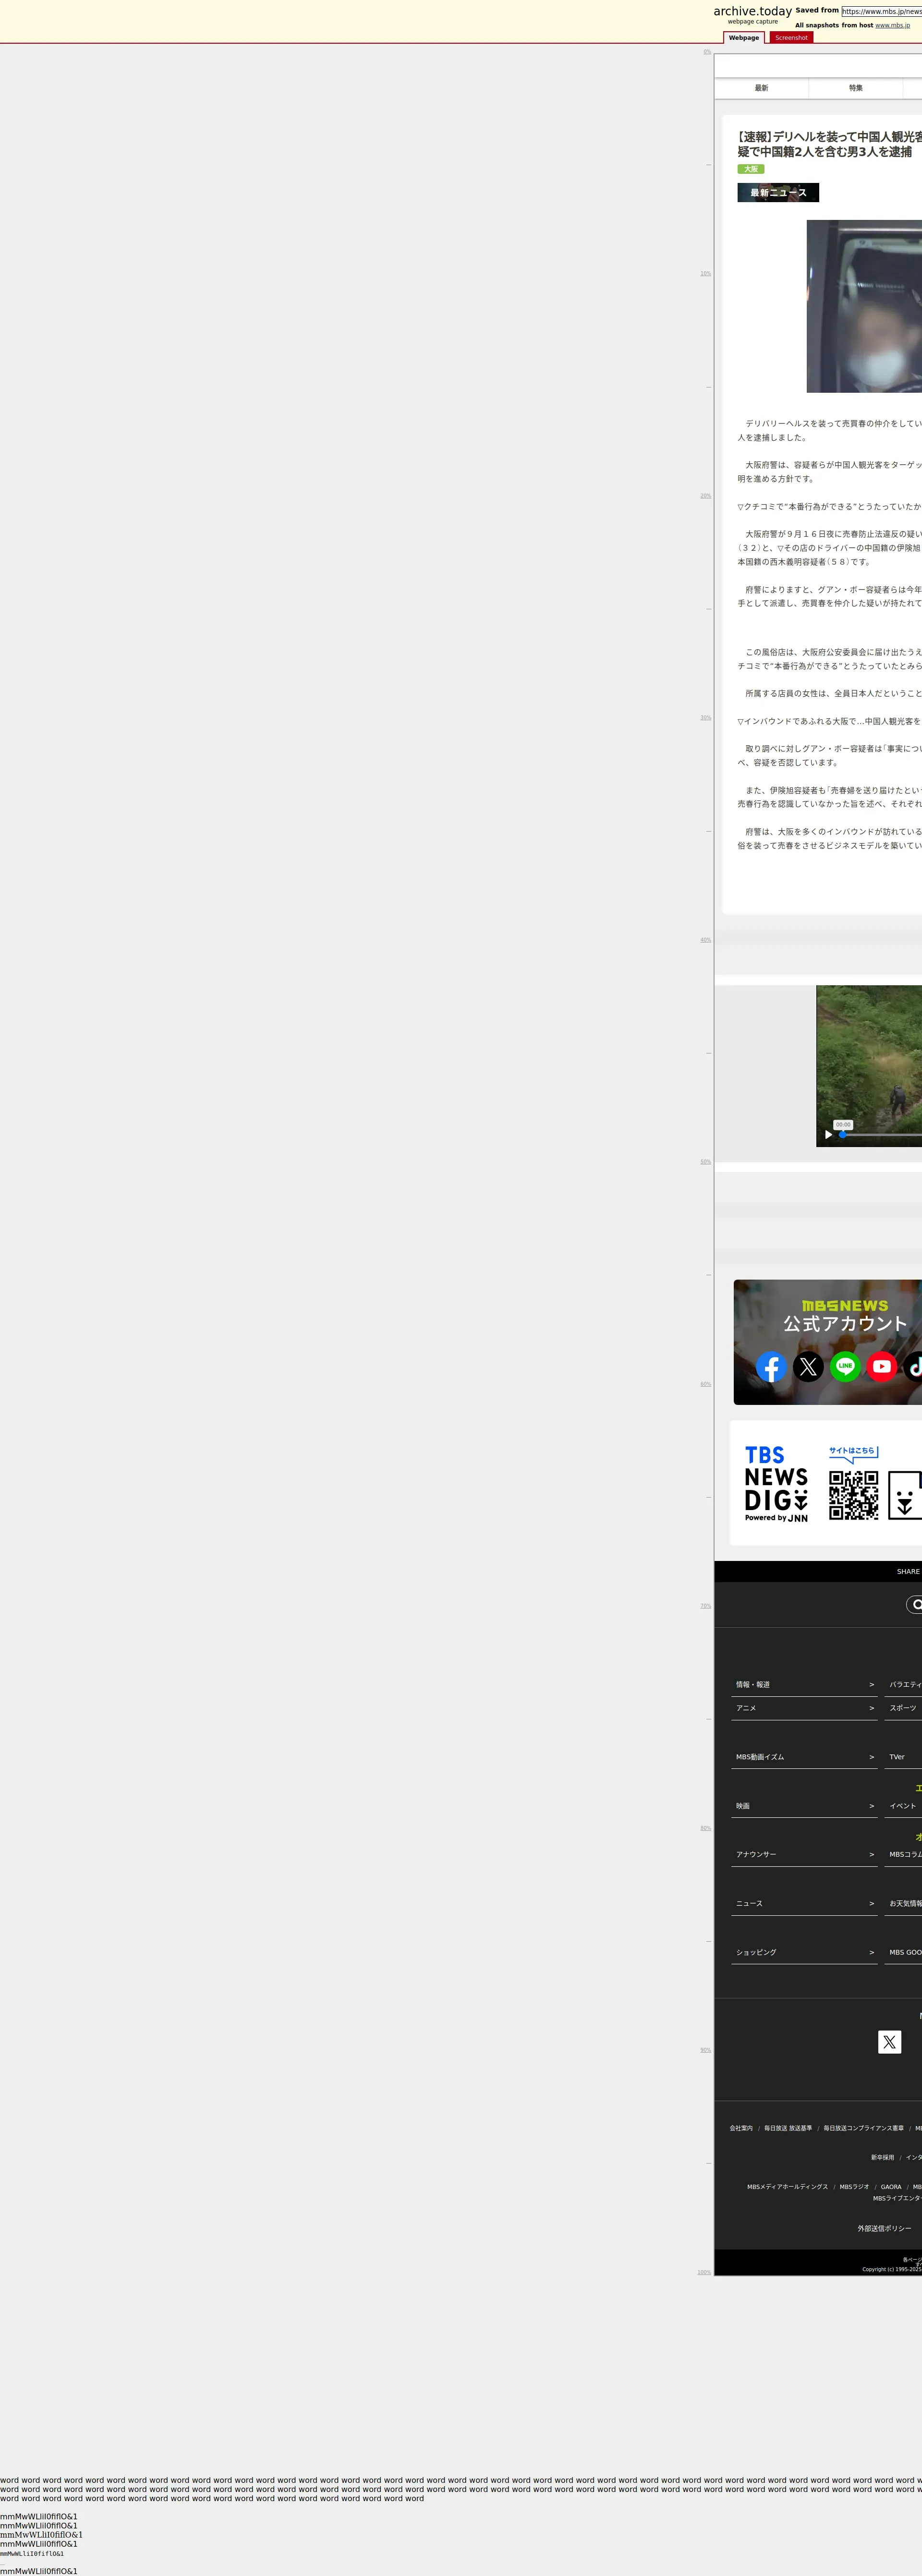Click the white X icon in footer

point(889,2042)
